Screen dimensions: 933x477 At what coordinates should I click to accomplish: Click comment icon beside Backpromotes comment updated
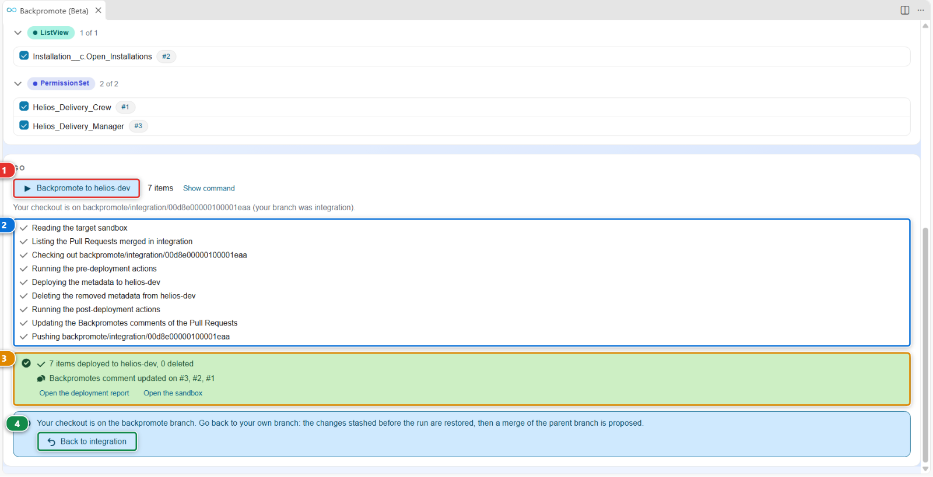41,379
